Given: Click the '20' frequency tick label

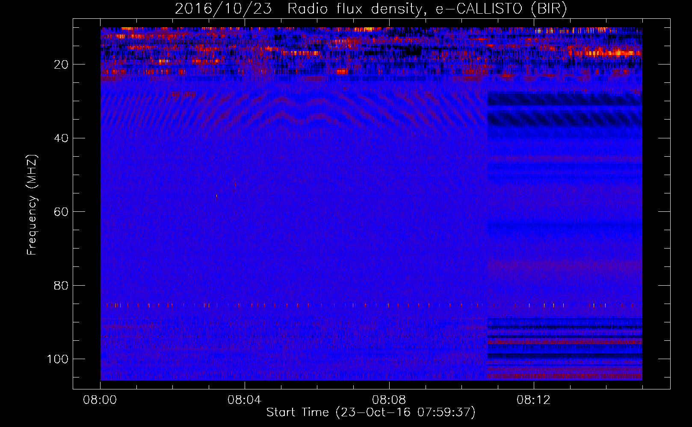Looking at the screenshot, I should pos(62,64).
